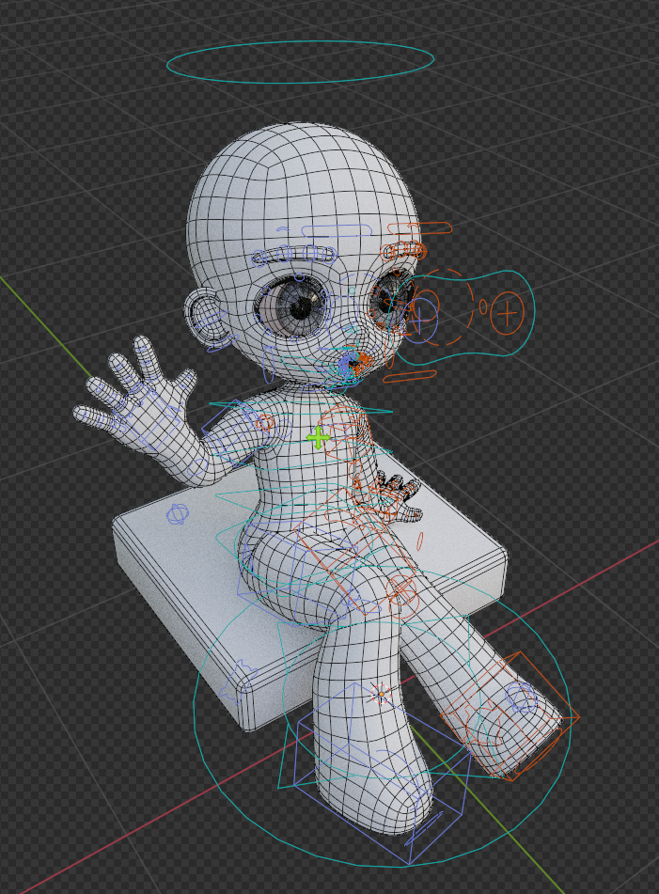Select the small orange oval between eye targets
Image resolution: width=659 pixels, height=894 pixels.
(x=483, y=306)
